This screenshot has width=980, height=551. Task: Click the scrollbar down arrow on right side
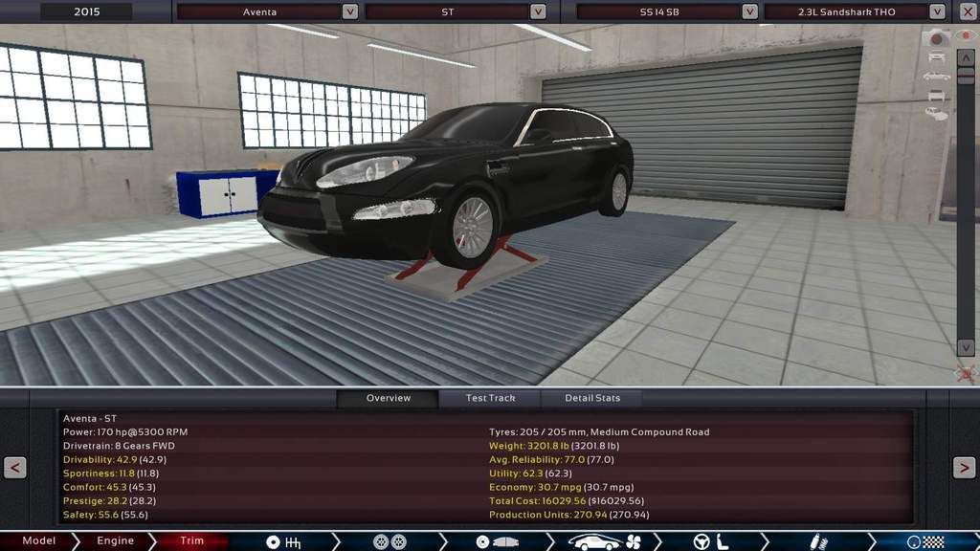pyautogui.click(x=966, y=347)
